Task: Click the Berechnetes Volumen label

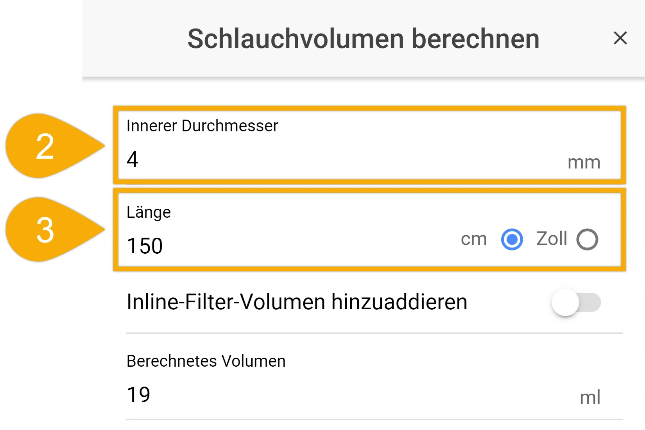Action: 206,361
